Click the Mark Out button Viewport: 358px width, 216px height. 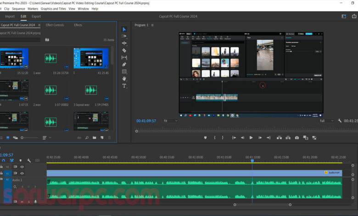point(223,137)
